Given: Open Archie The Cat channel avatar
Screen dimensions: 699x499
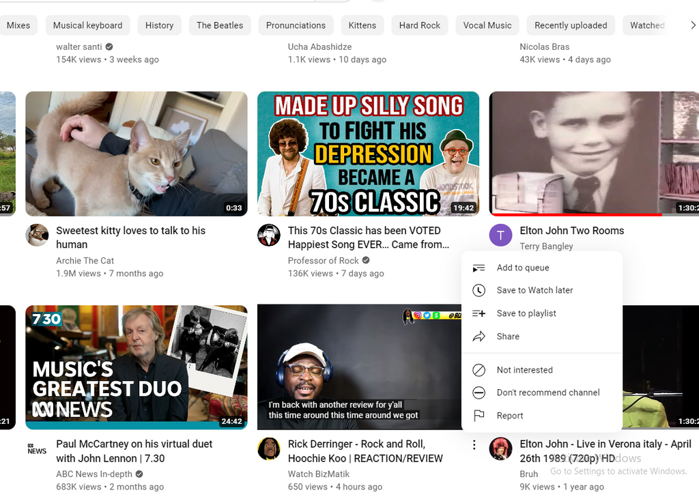Looking at the screenshot, I should pos(37,235).
